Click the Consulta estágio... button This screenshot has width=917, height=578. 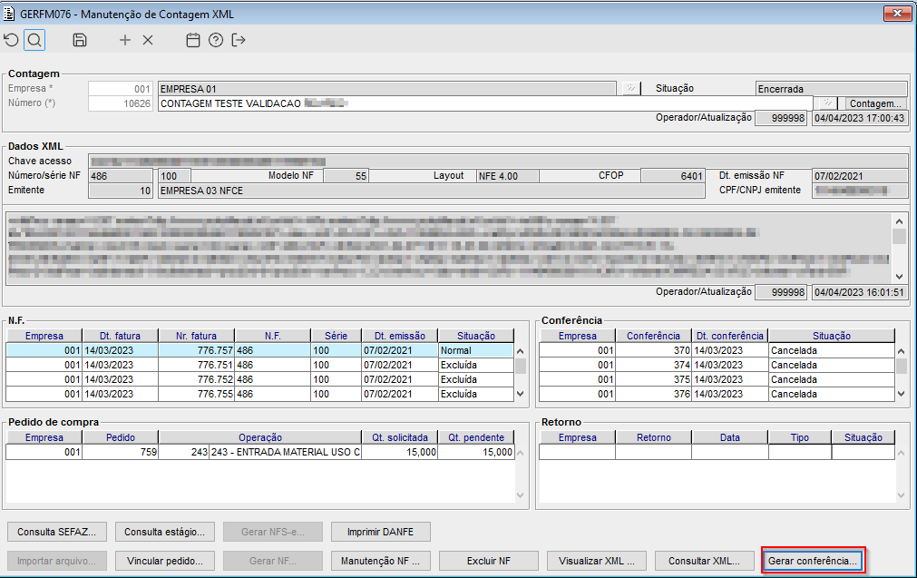164,532
